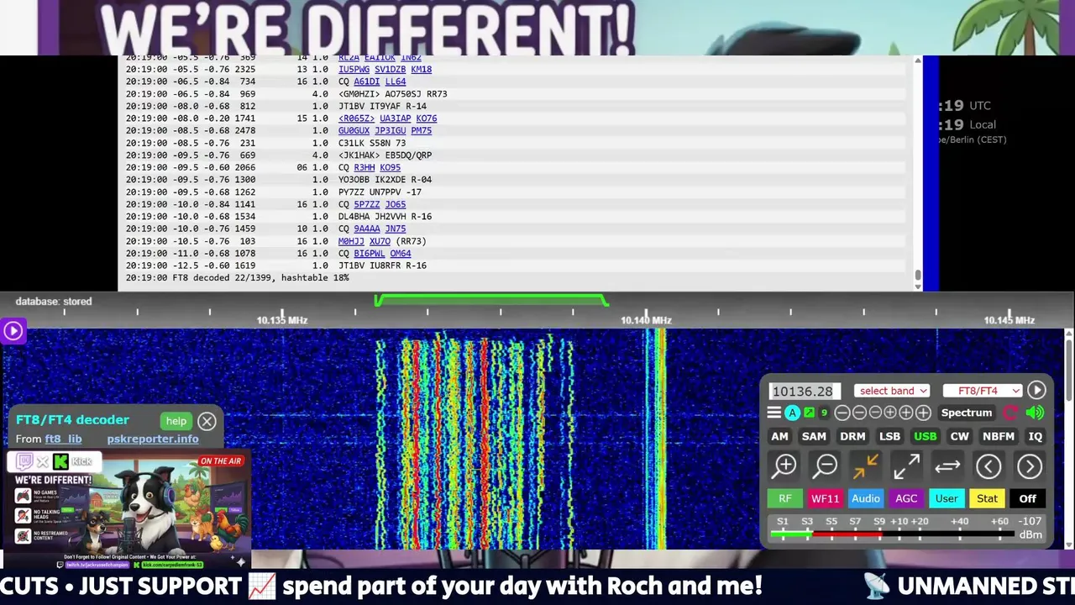Click the 10136.28 frequency input field
The width and height of the screenshot is (1075, 605).
click(x=805, y=391)
